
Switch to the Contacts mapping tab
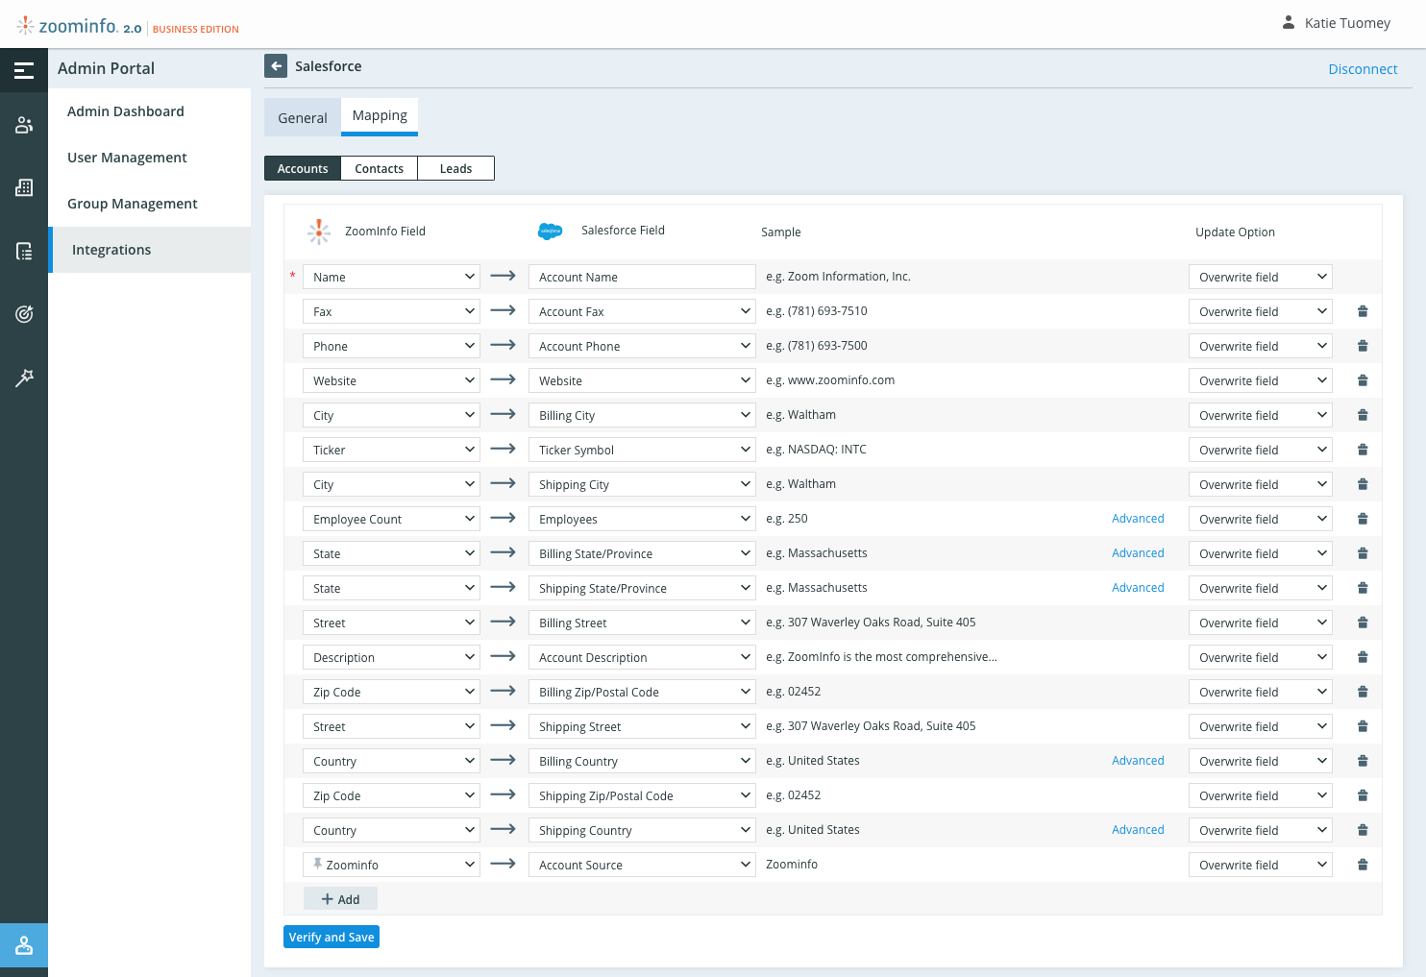tap(380, 168)
